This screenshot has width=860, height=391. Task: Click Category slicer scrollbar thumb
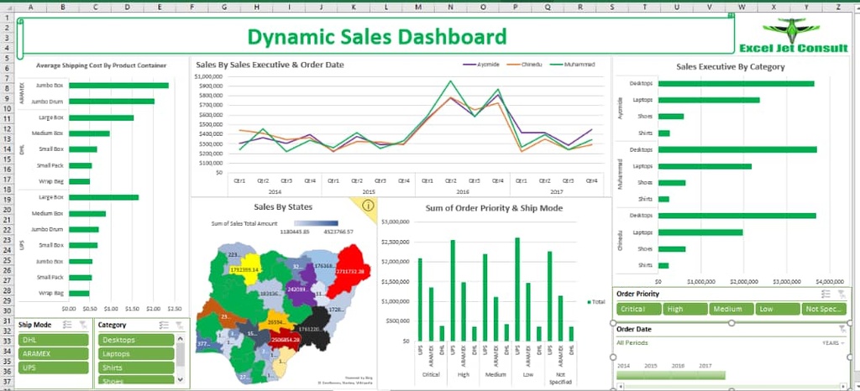180,355
